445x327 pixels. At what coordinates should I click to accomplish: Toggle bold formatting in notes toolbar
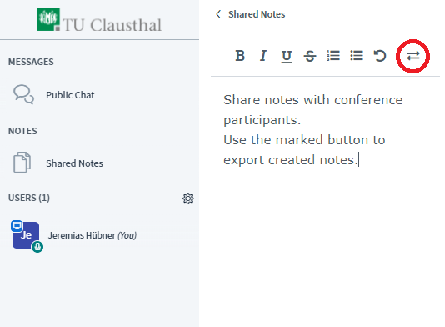[x=240, y=55]
